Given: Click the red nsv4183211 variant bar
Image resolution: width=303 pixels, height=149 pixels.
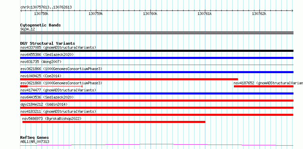Looking at the screenshot, I should point(157,115).
